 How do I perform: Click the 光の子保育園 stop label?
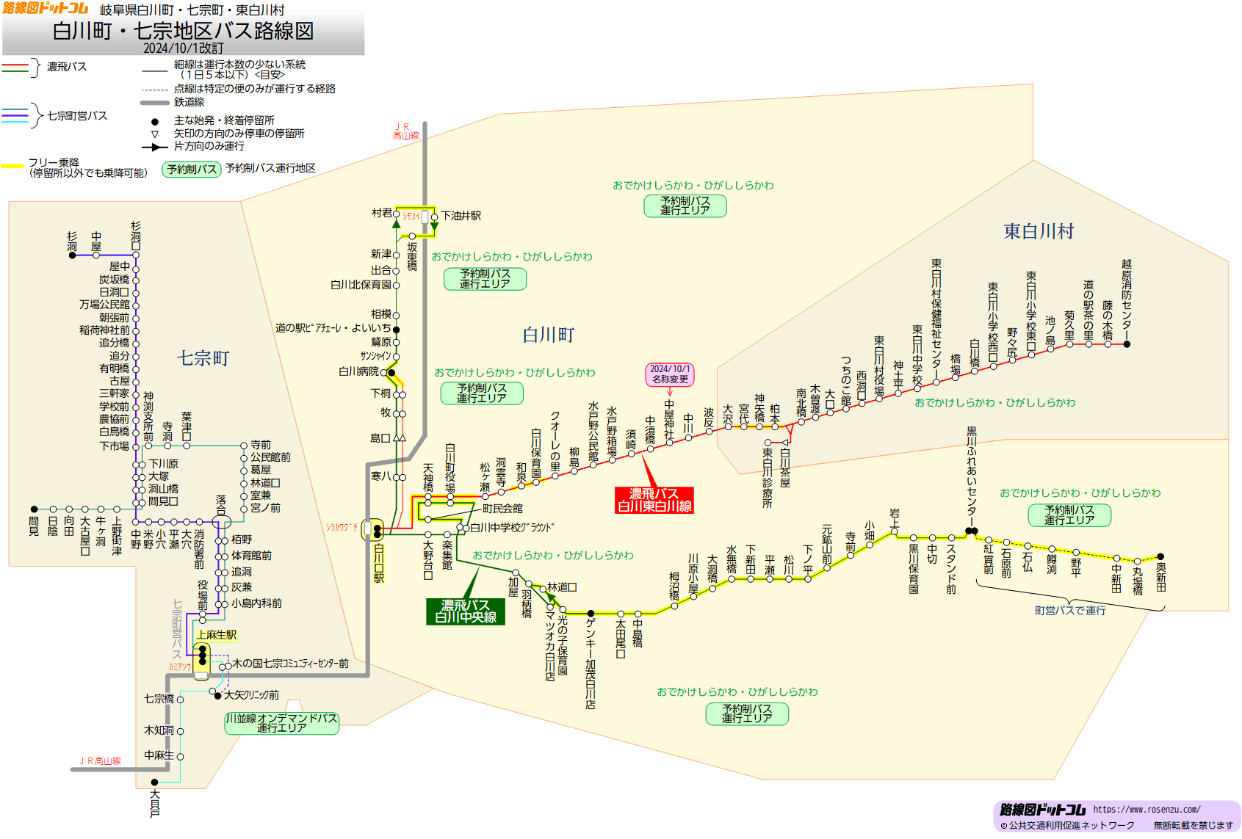563,646
